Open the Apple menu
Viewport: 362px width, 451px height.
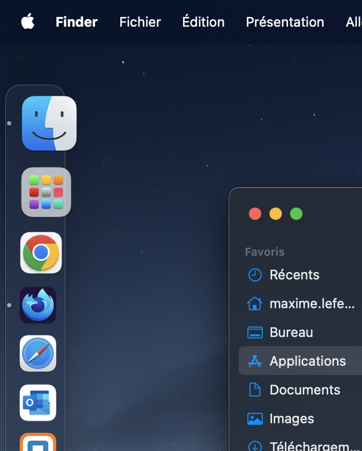[x=28, y=22]
